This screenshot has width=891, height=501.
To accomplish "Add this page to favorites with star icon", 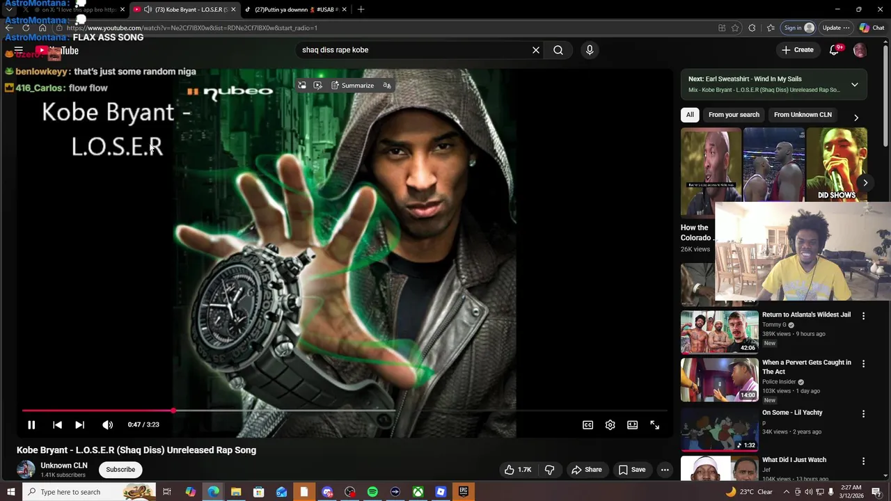I will [x=735, y=28].
